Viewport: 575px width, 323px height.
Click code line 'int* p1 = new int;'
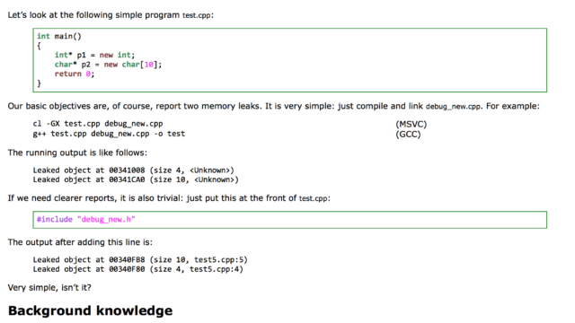coord(94,55)
